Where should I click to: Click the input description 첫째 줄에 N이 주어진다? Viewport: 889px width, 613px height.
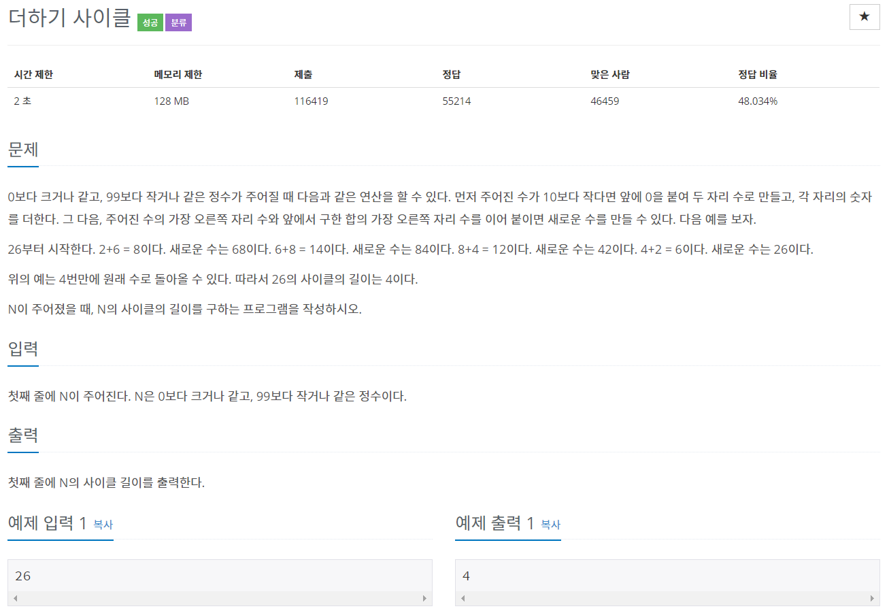click(x=207, y=396)
